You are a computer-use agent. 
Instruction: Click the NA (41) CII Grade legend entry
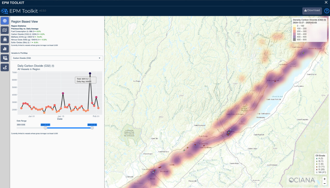(x=320, y=172)
